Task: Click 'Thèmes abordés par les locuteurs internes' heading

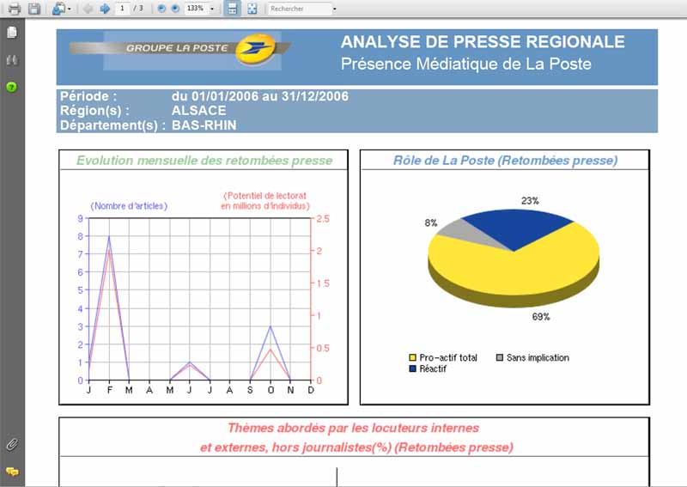Action: click(x=354, y=428)
